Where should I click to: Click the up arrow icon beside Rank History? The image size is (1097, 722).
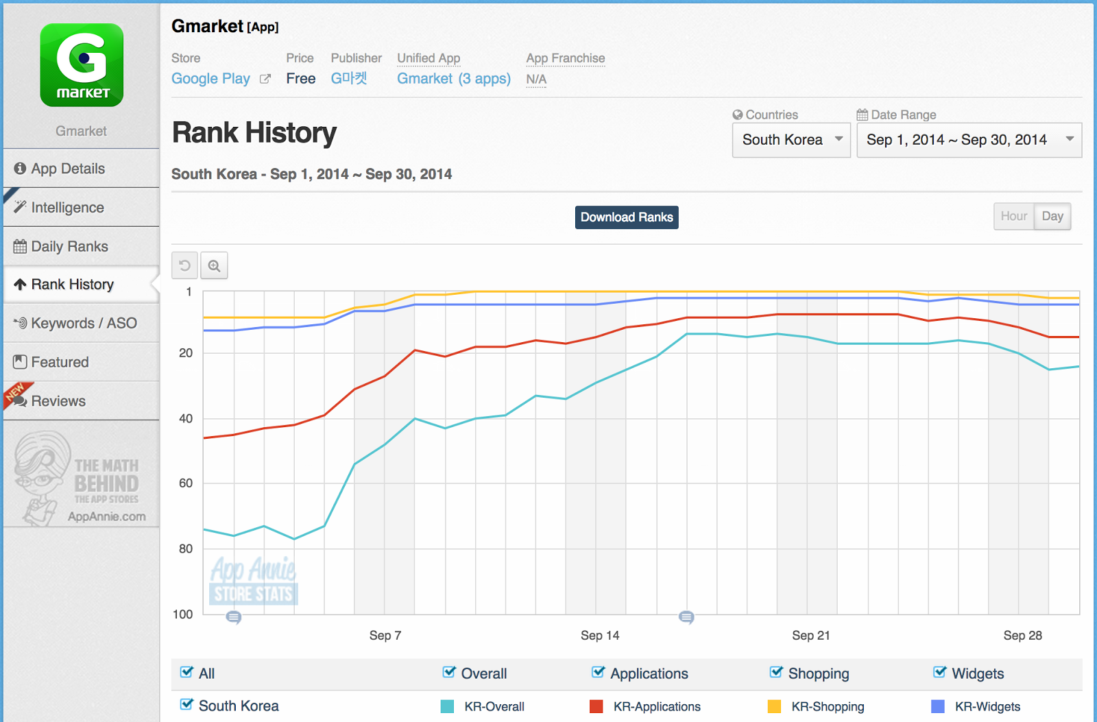(x=20, y=285)
